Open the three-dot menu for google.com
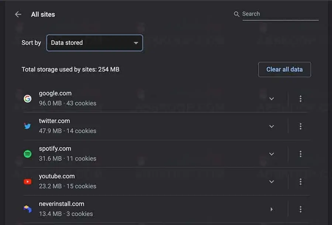332x225 pixels. point(301,99)
